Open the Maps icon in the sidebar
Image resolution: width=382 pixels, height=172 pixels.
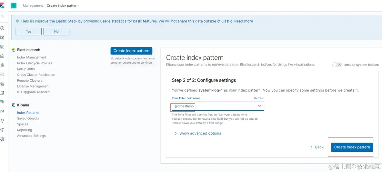[x=3, y=65]
